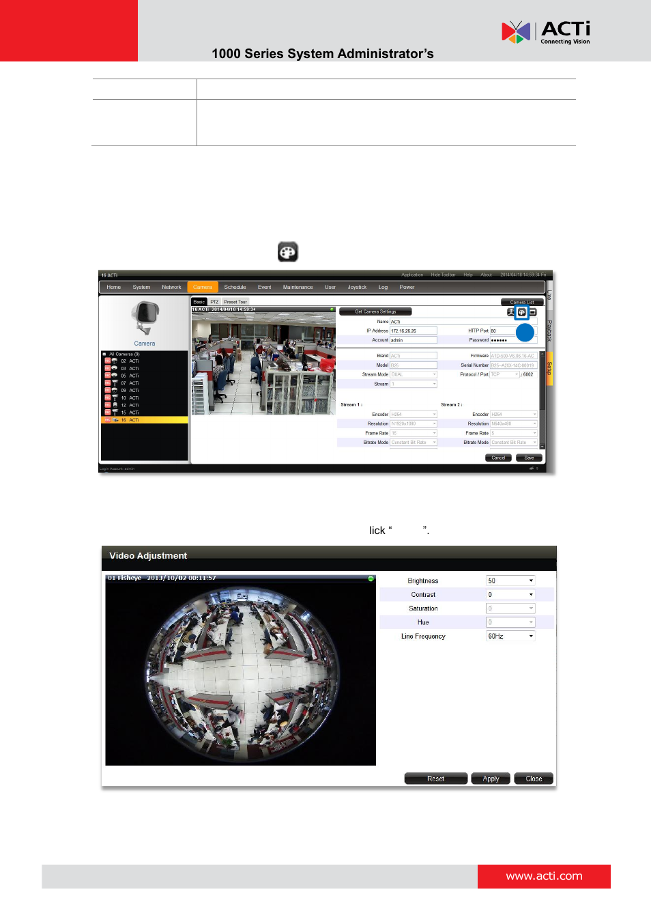Click the Password field
Screen dimensions: 651x922
coord(514,340)
